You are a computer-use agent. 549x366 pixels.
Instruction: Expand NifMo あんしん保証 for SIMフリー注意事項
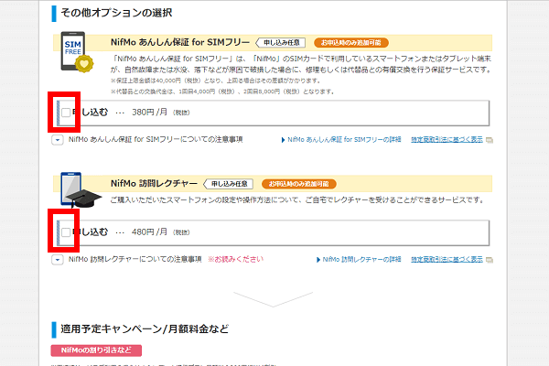pos(58,140)
